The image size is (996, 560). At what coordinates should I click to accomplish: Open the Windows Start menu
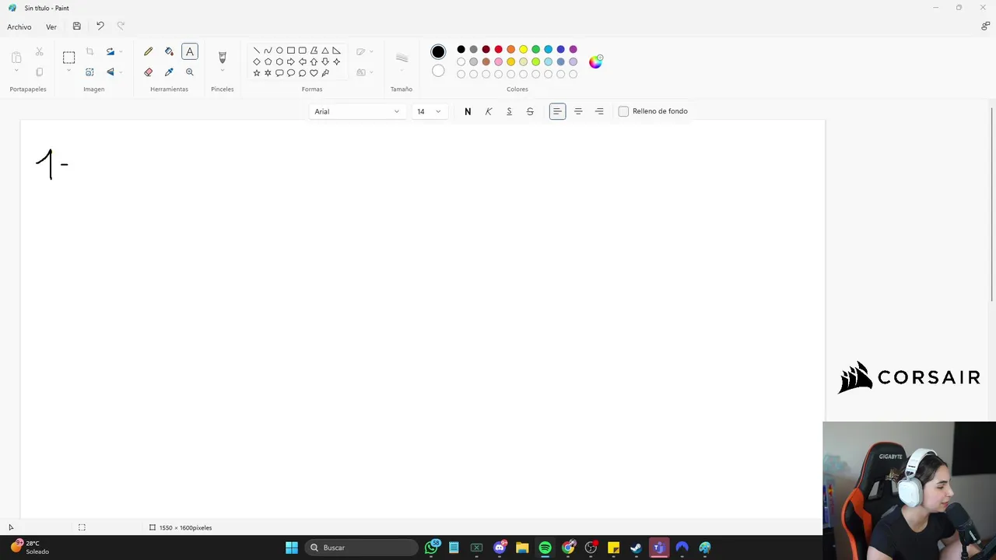click(292, 548)
